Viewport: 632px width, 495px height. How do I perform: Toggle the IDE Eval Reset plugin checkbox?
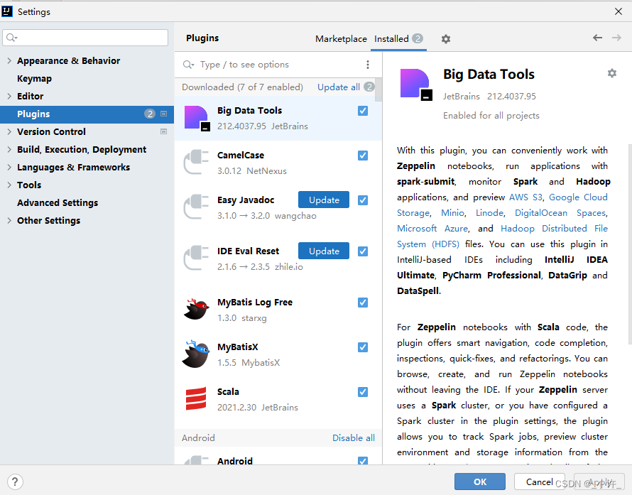363,251
